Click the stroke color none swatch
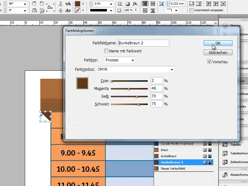 (x=77, y=11)
